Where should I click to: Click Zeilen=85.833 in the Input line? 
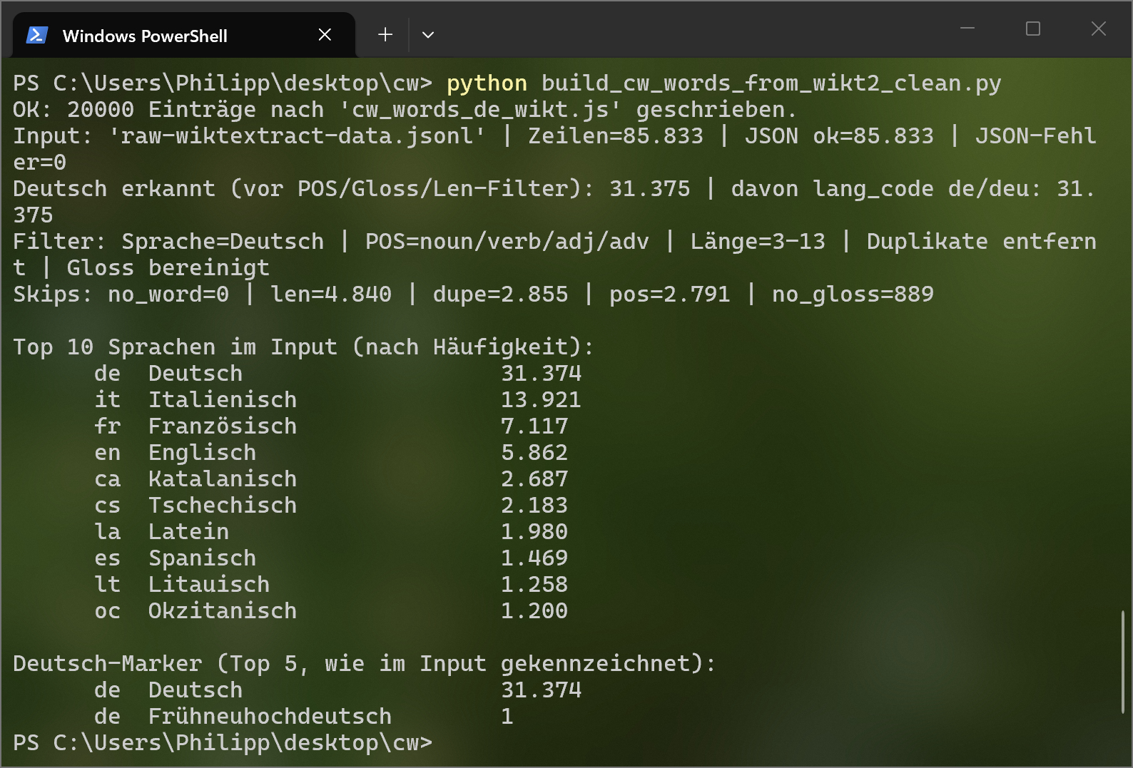[x=616, y=136]
